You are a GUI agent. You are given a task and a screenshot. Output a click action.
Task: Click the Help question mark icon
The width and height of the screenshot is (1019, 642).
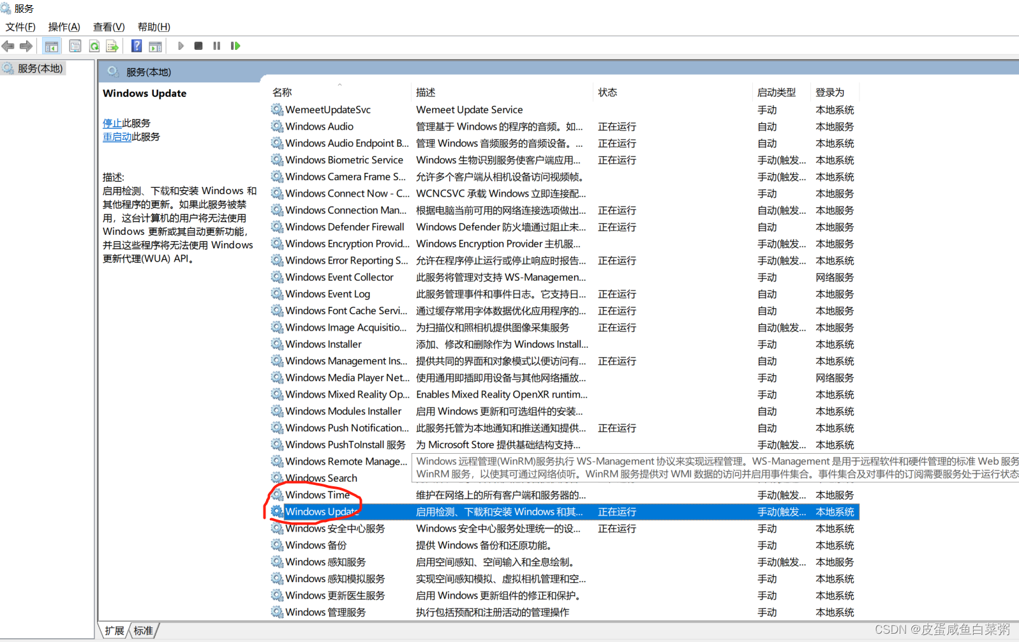point(137,46)
